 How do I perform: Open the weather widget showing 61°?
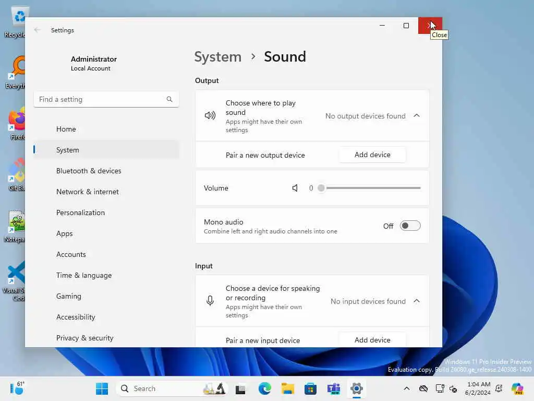tap(17, 388)
